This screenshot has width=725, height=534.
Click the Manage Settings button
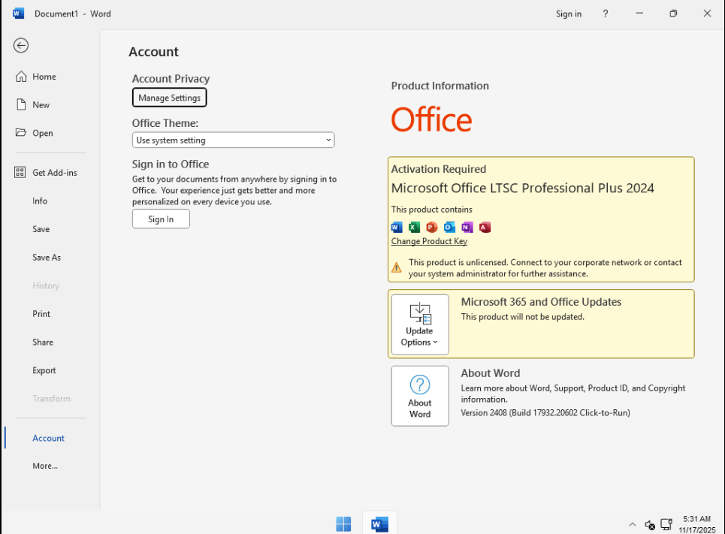169,98
